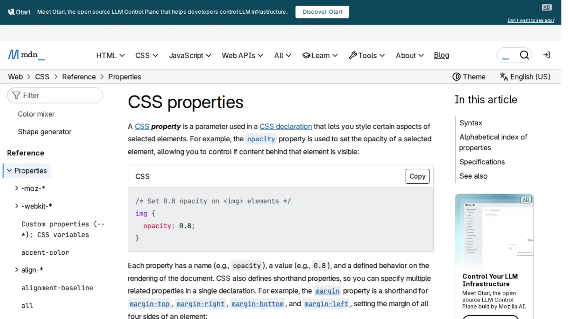Jump to Alphabetical index of properties

[493, 142]
